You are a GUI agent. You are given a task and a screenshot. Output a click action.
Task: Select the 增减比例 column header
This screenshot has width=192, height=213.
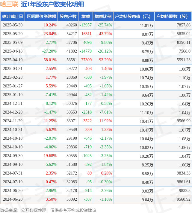[103, 17]
